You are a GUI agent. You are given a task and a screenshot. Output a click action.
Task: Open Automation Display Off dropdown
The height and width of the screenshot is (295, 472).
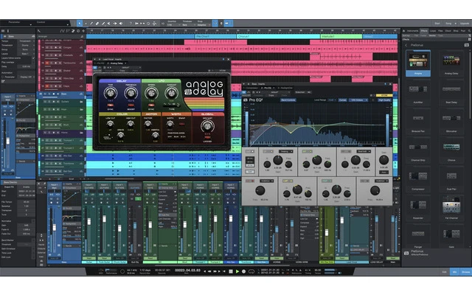tap(26, 77)
